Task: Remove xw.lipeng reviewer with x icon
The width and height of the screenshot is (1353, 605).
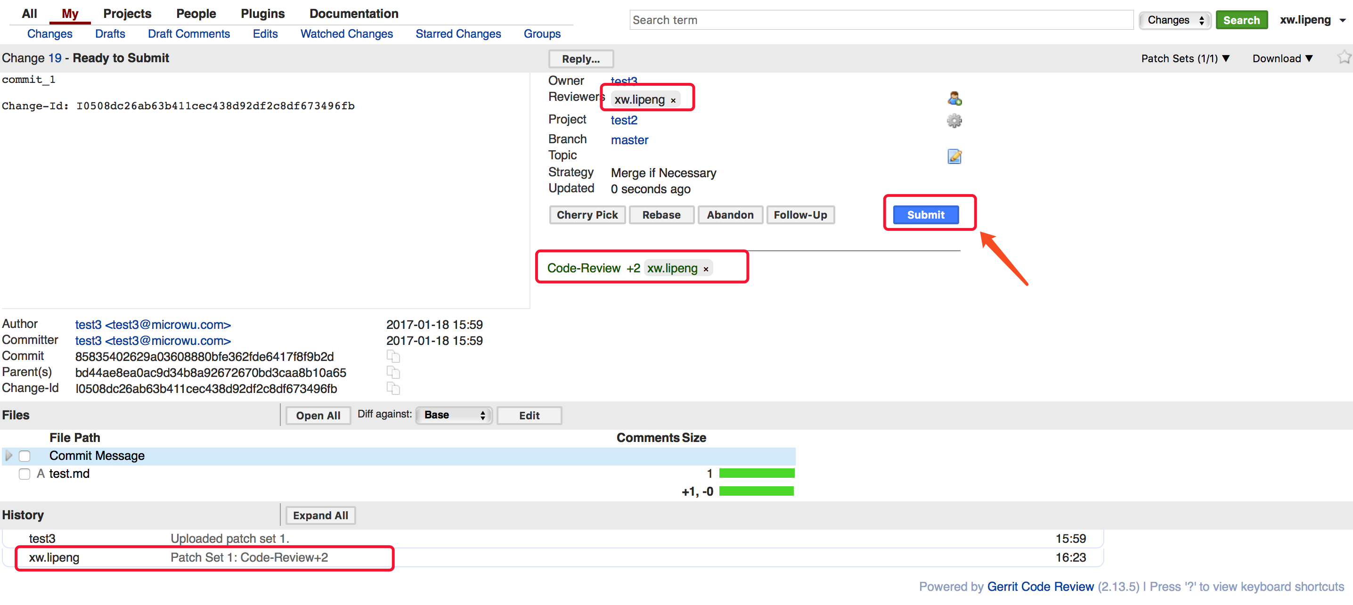Action: tap(673, 100)
